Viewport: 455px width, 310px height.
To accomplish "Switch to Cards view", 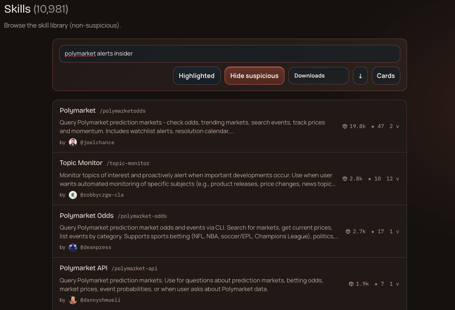I will tap(386, 76).
